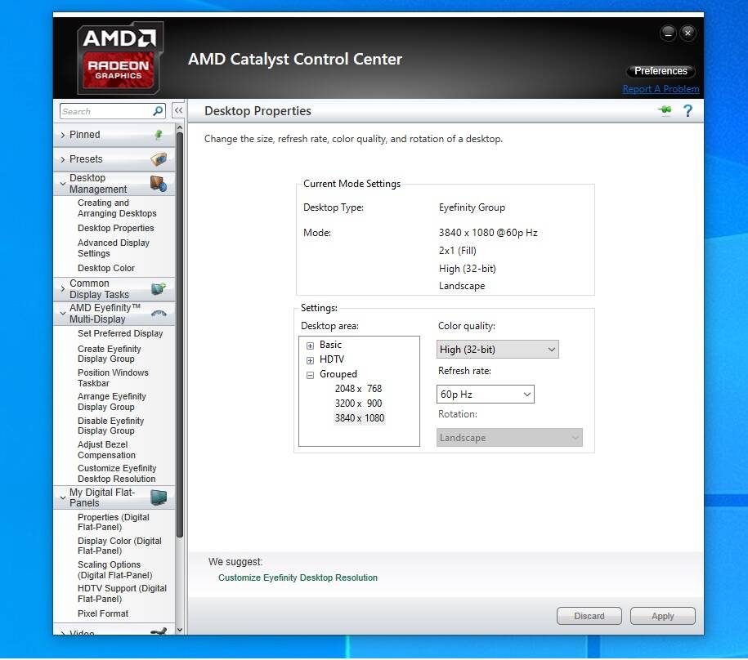Select Adjust Bezel Compensation in the sidebar
The height and width of the screenshot is (660, 748).
click(x=107, y=450)
